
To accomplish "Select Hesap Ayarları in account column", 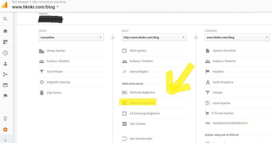I will (56, 51).
